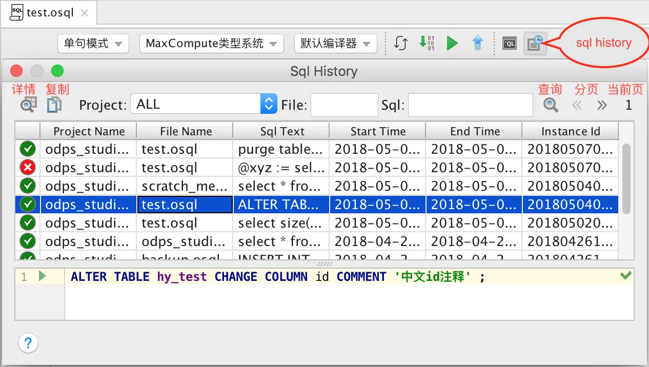Open the QL console icon

click(x=509, y=44)
